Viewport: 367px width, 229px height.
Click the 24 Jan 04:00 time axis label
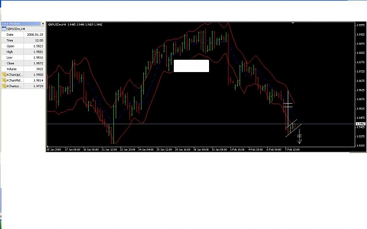(146, 149)
